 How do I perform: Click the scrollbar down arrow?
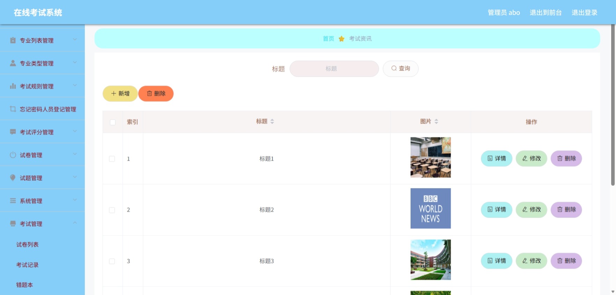coord(613,292)
